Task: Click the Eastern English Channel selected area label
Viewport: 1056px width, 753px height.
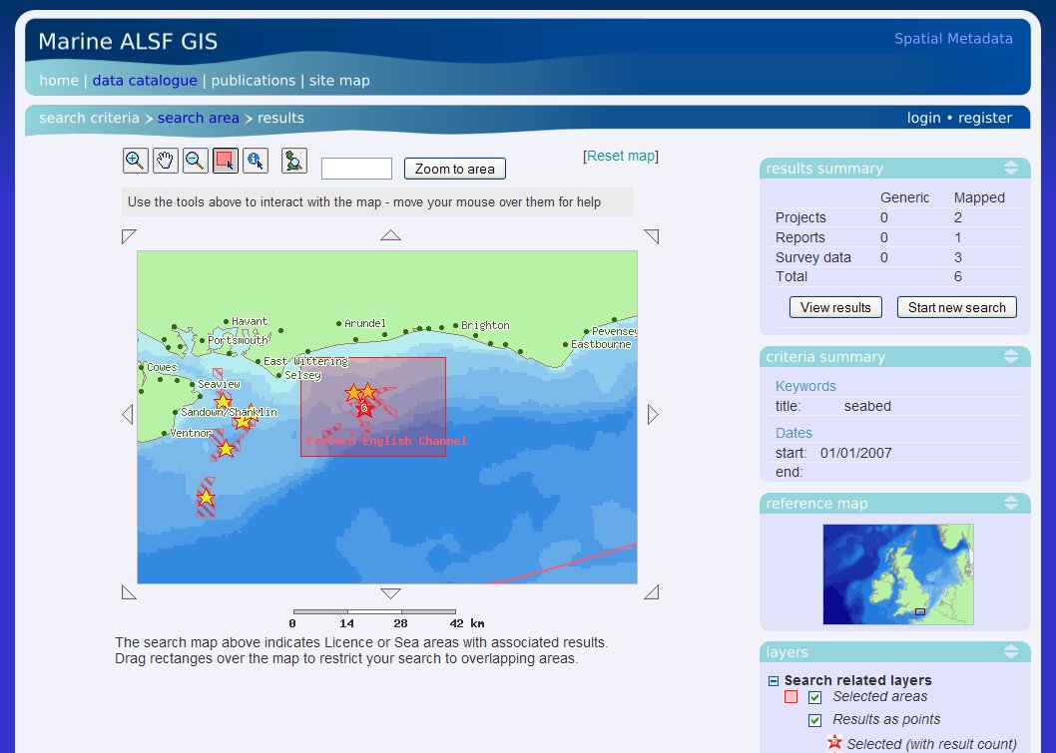Action: click(x=386, y=441)
